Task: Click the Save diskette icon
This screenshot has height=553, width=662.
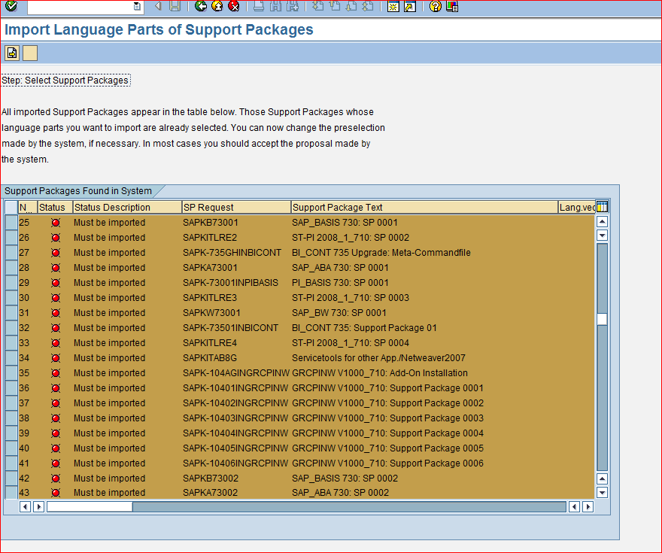Action: (x=175, y=6)
